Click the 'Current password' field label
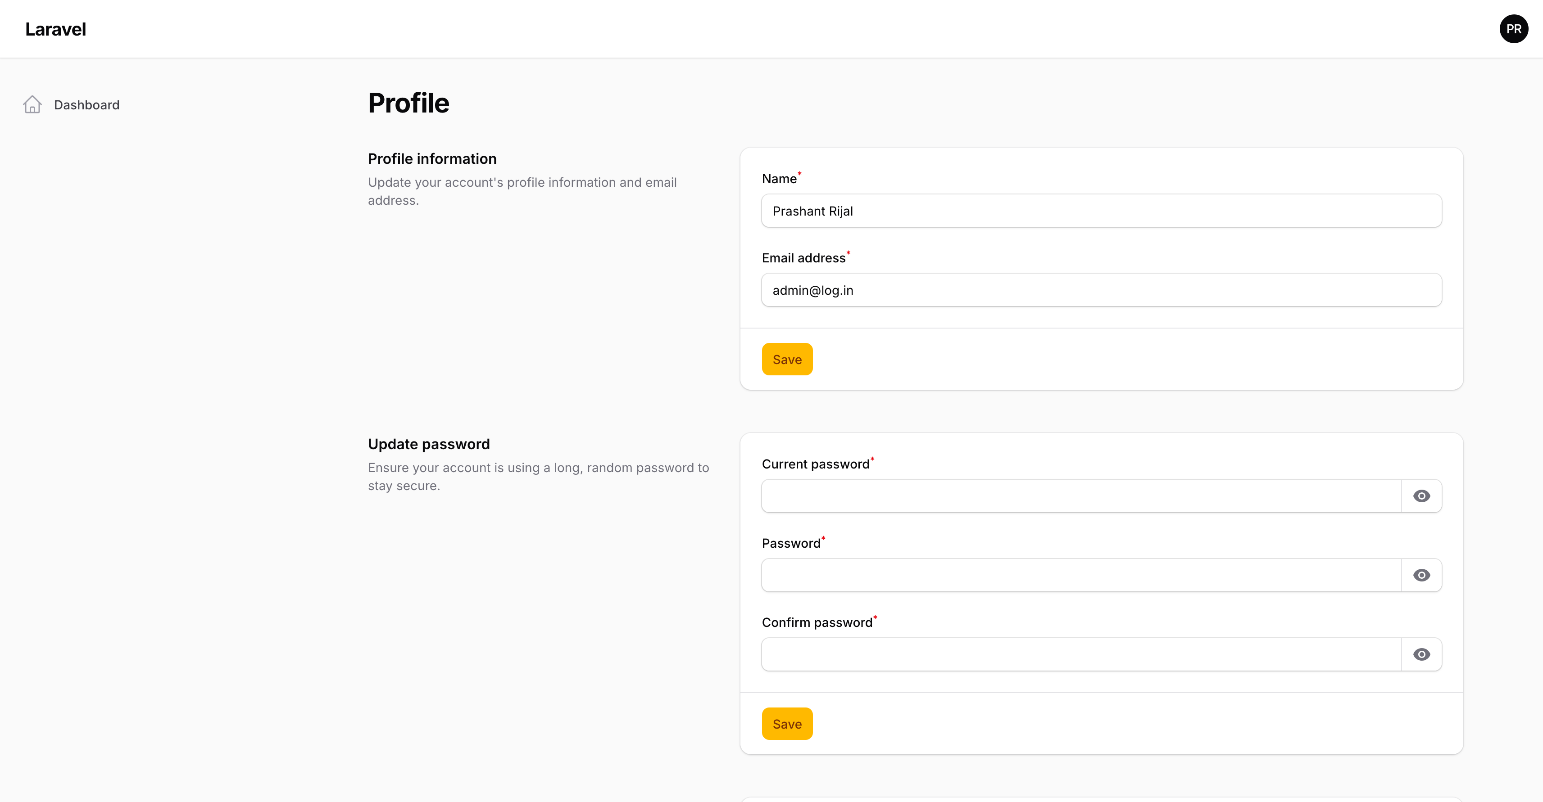Screen dimensions: 1543x802 point(815,464)
